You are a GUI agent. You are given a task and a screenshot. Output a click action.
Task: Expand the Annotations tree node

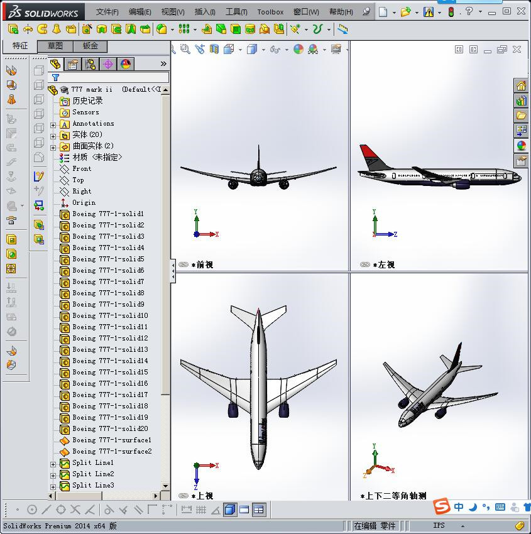click(53, 125)
